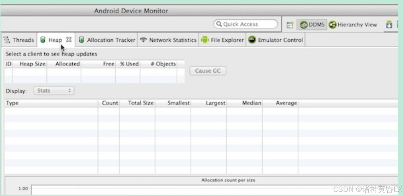
Task: Click the Open Perspective icon
Action: (290, 25)
